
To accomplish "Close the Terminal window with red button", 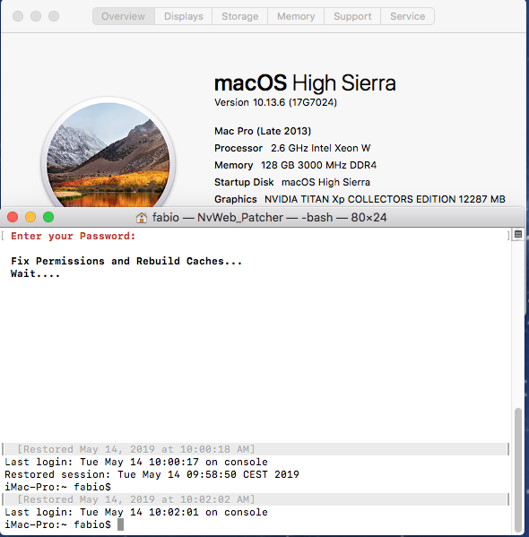I will pyautogui.click(x=13, y=217).
